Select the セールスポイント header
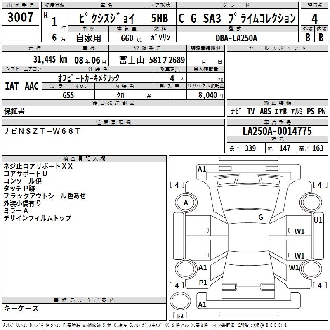The width and height of the screenshot is (330, 330). 277,48
